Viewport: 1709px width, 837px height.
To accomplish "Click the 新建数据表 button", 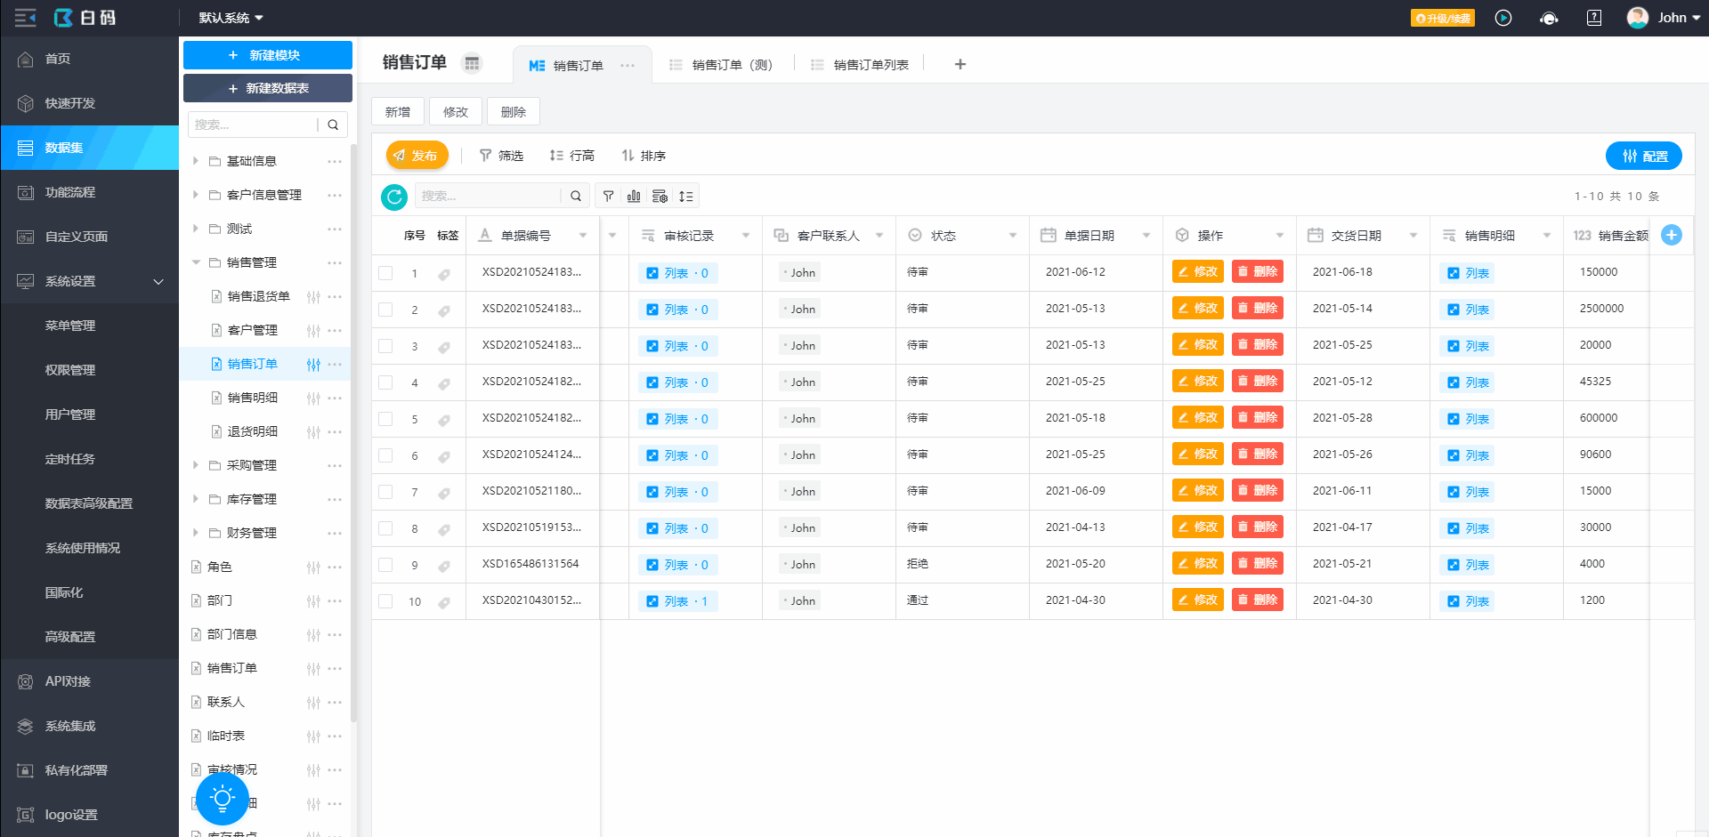I will 268,88.
